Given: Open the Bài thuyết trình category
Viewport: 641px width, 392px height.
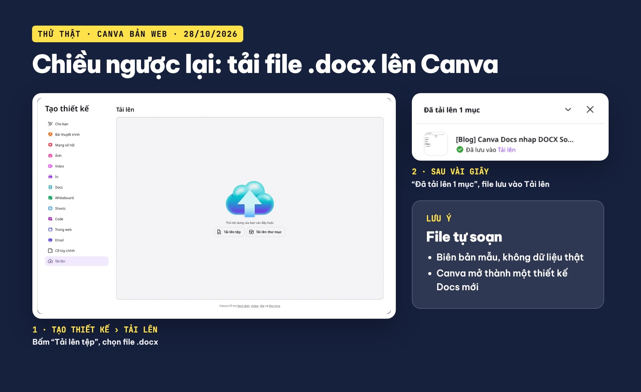Looking at the screenshot, I should (77, 134).
